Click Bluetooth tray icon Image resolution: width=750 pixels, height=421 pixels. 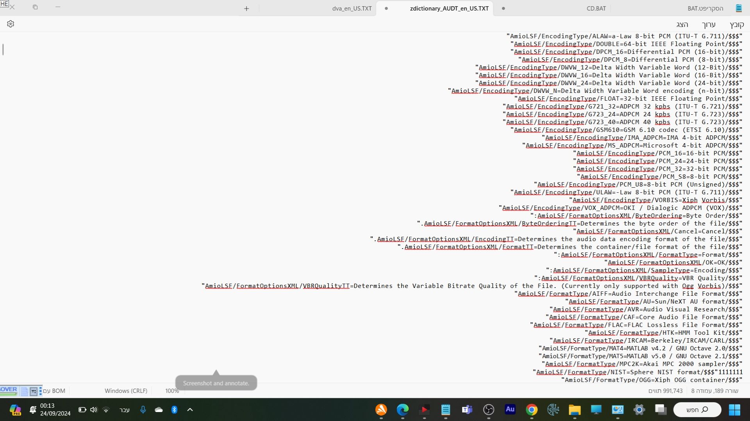coord(174,410)
